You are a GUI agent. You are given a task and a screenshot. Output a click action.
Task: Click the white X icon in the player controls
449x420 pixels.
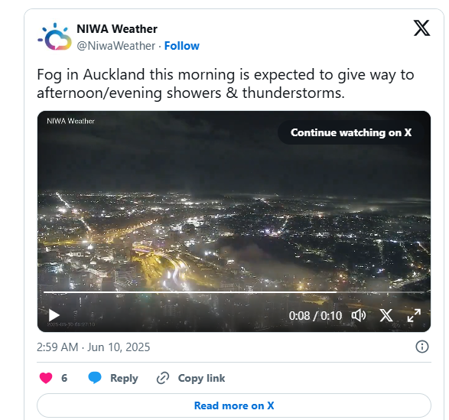coord(386,315)
